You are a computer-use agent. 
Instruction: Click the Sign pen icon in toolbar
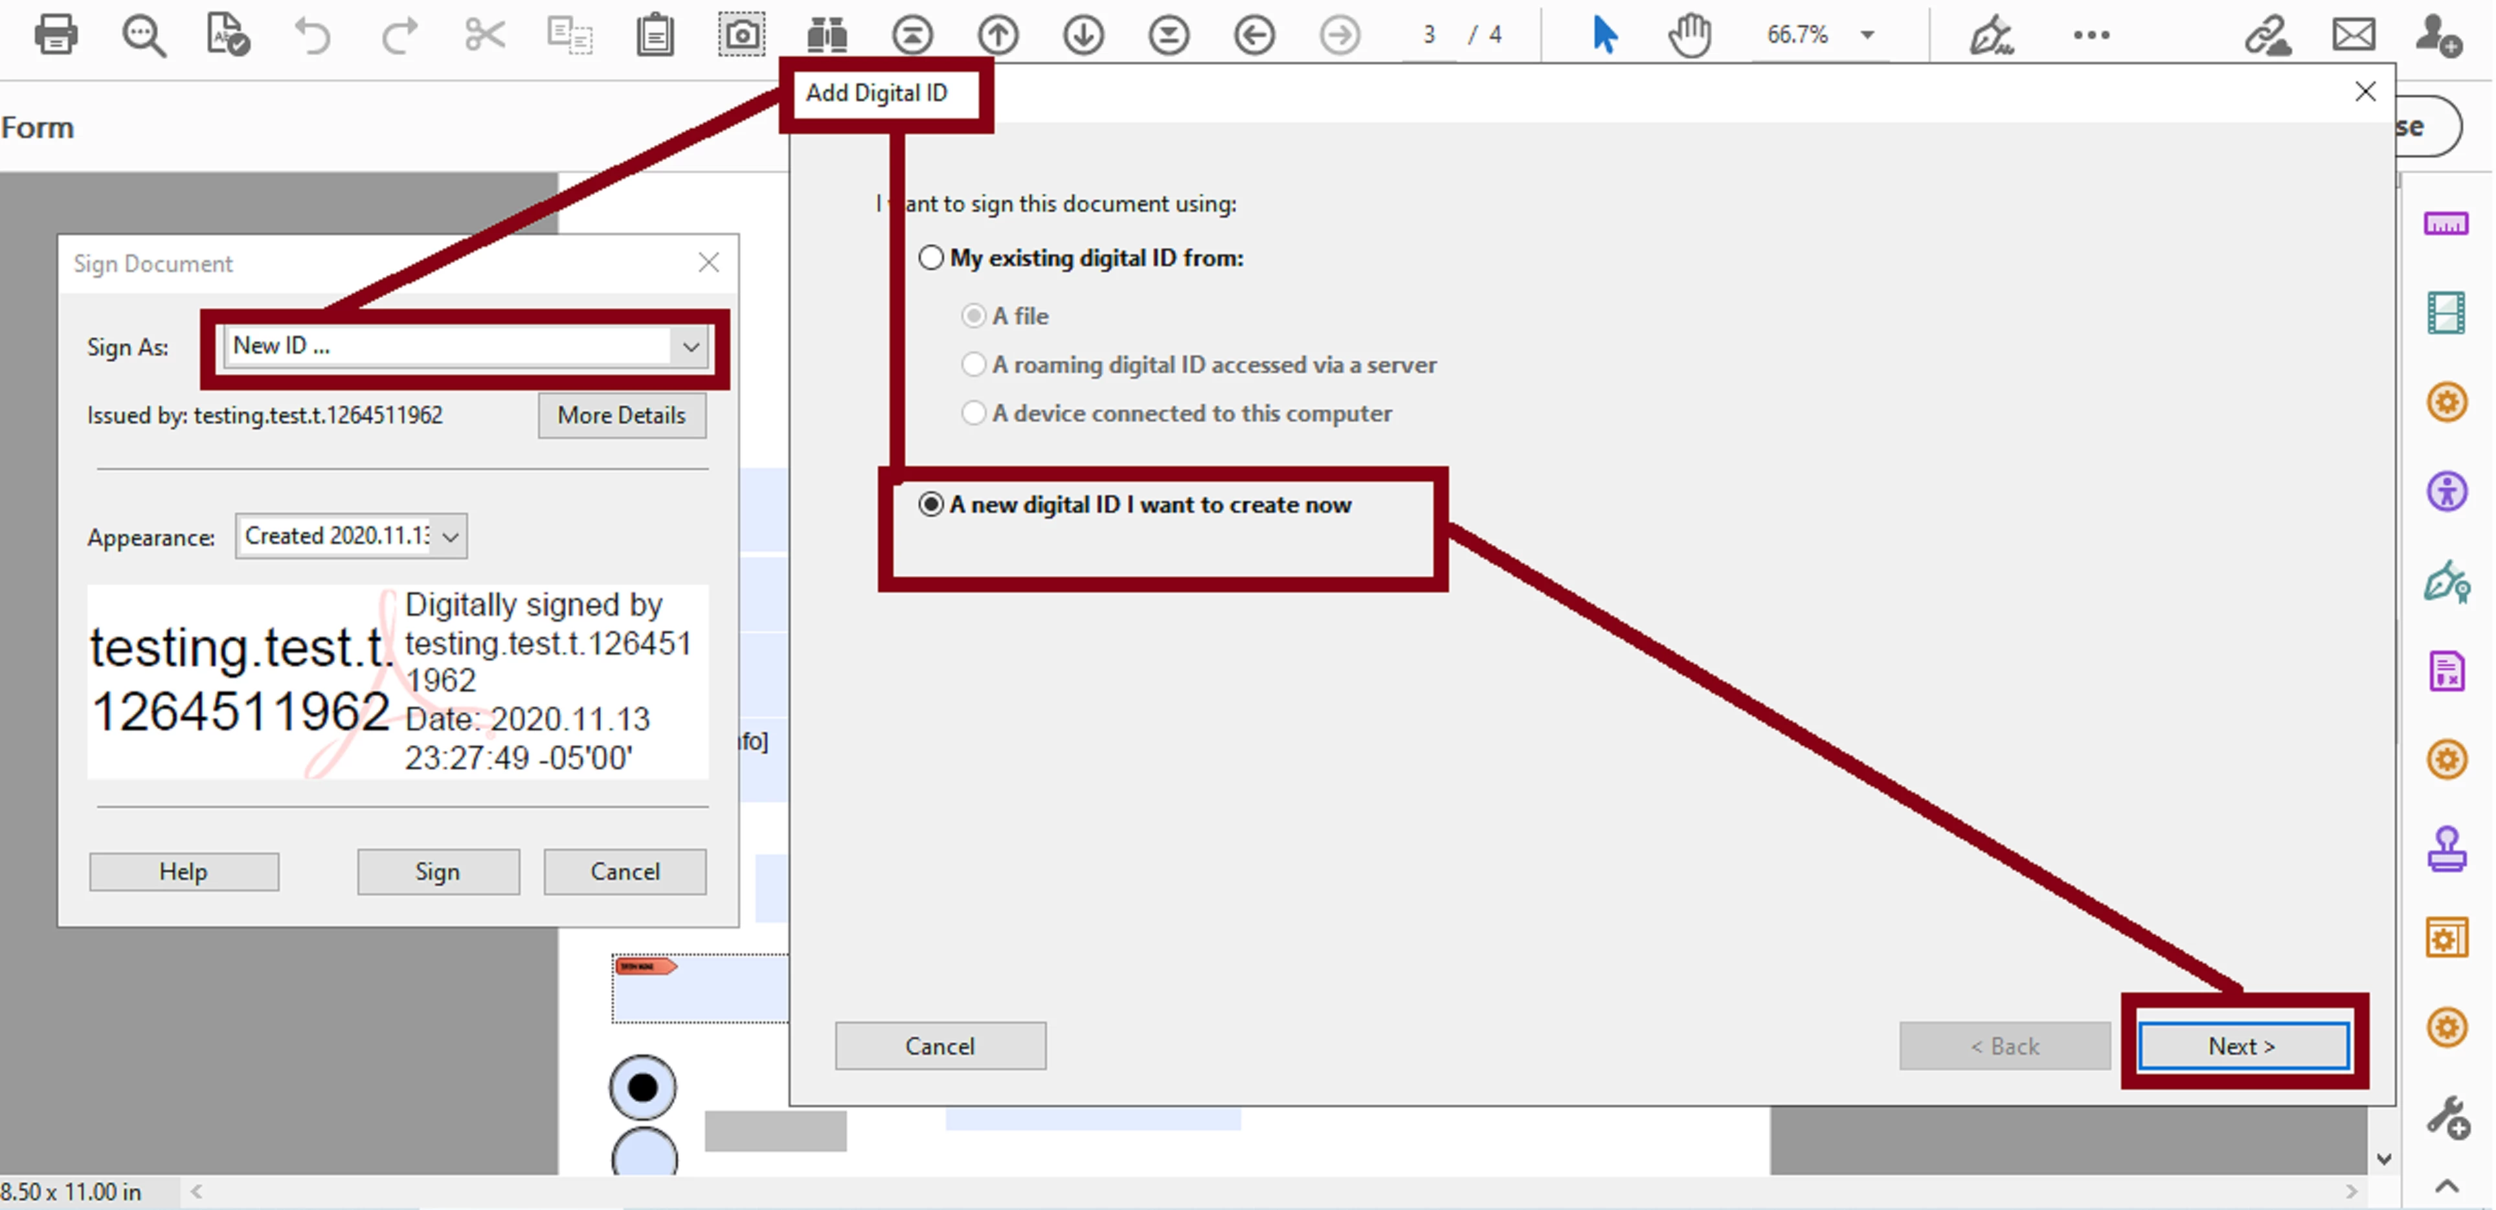coord(1990,35)
